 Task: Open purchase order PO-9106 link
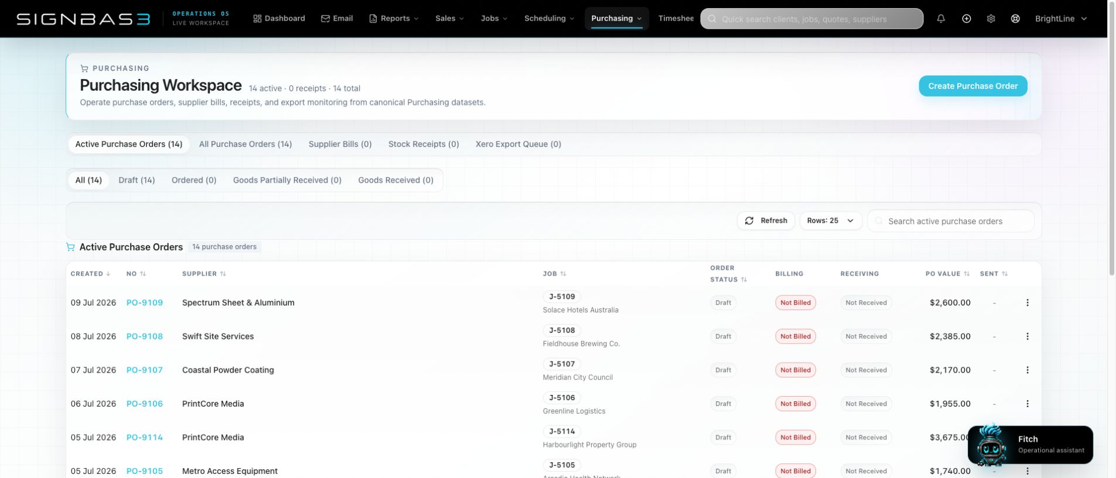coord(145,404)
